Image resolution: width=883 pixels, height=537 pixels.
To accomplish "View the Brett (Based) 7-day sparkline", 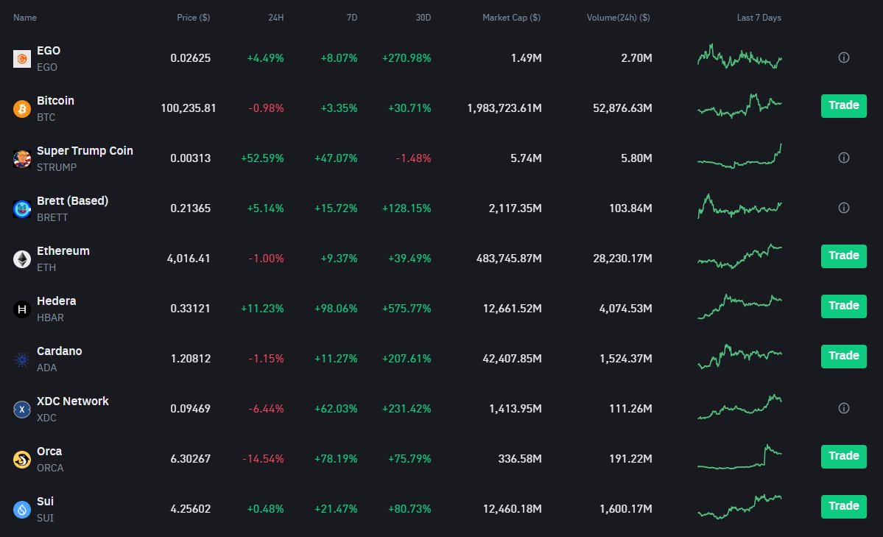I will tap(739, 206).
